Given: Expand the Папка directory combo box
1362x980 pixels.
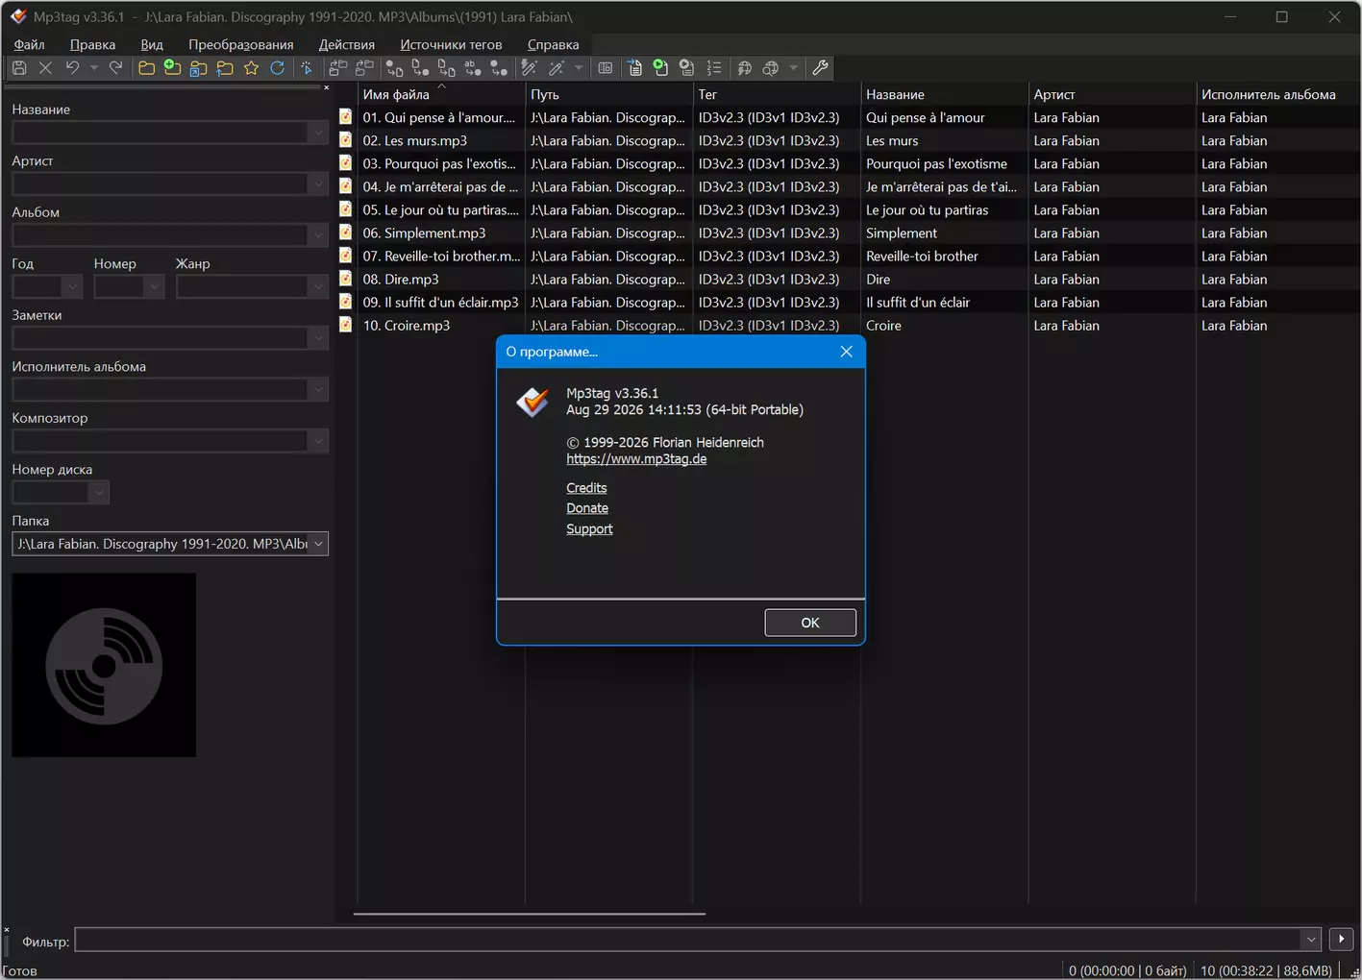Looking at the screenshot, I should click(x=318, y=544).
